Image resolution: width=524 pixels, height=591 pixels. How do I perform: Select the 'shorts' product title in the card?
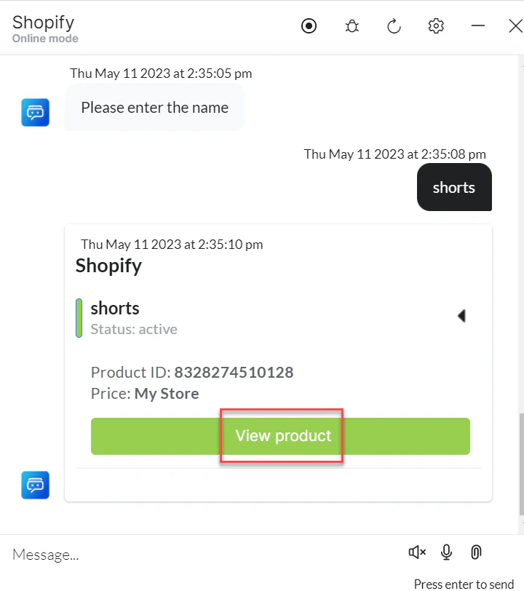coord(115,308)
